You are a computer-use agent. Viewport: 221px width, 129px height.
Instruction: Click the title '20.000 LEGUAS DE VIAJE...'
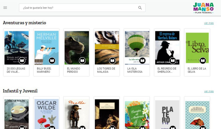(x=16, y=70)
